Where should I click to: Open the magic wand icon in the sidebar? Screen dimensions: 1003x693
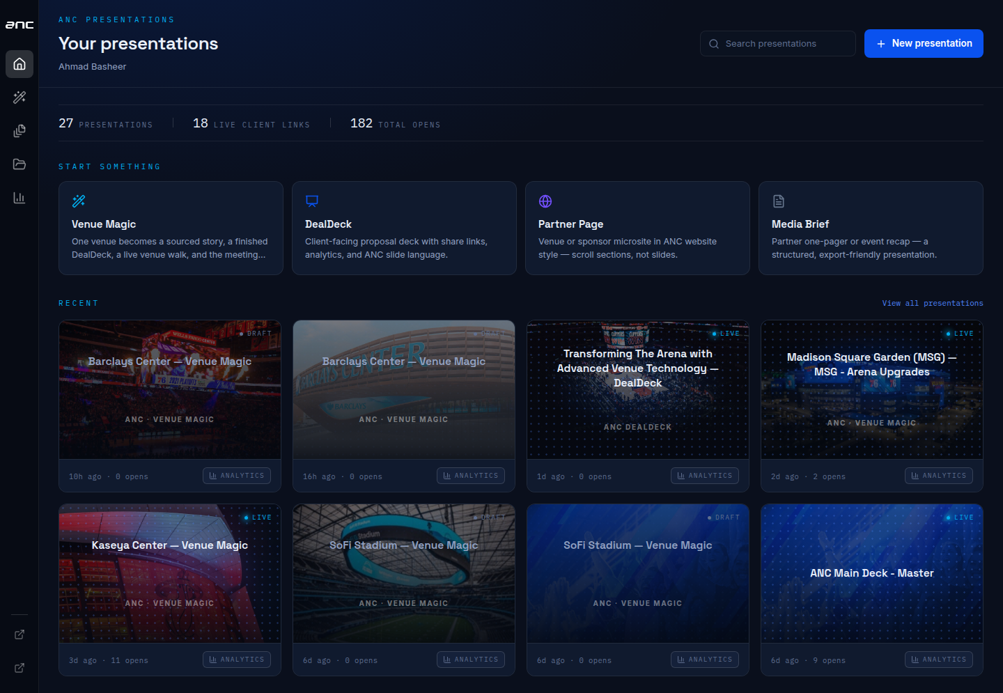pyautogui.click(x=20, y=98)
